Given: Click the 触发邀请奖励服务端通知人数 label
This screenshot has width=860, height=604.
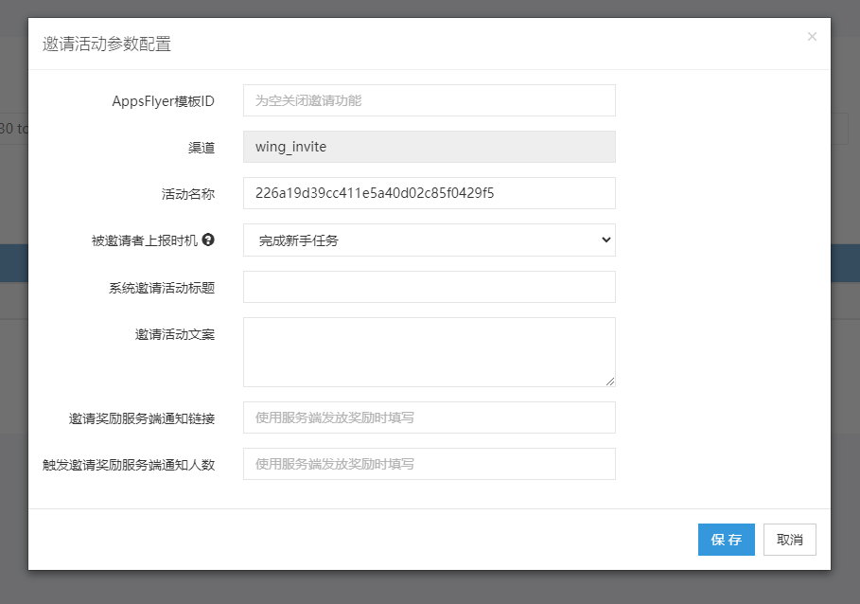Looking at the screenshot, I should click(129, 465).
